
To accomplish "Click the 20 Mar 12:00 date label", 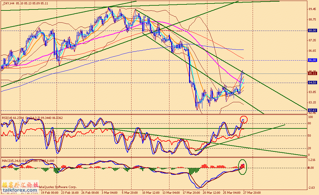I will 212,192.
